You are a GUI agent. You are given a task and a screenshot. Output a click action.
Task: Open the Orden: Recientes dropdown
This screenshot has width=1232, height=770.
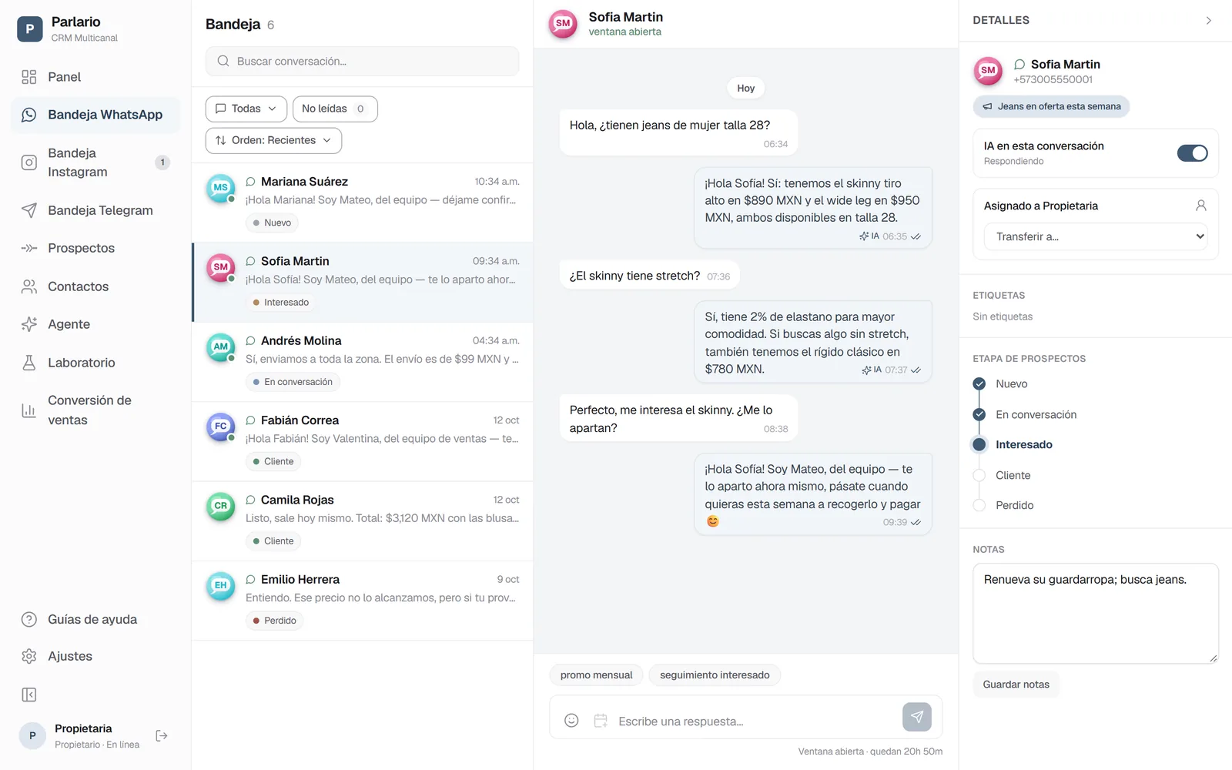point(273,140)
